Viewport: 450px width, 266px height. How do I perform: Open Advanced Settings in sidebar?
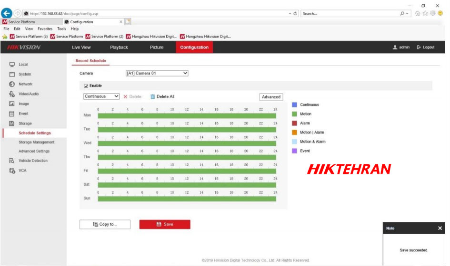click(x=34, y=151)
